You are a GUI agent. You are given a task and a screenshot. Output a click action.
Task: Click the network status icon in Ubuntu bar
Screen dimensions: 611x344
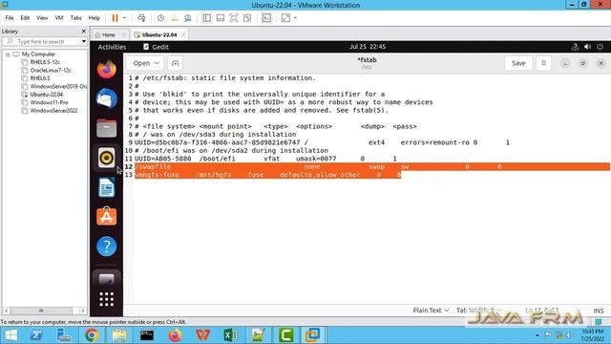point(575,47)
